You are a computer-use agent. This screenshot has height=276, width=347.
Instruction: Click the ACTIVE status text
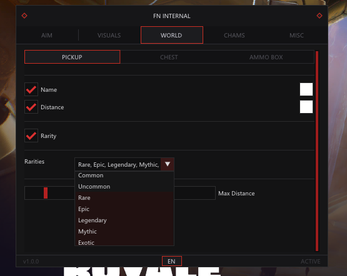[310, 262]
